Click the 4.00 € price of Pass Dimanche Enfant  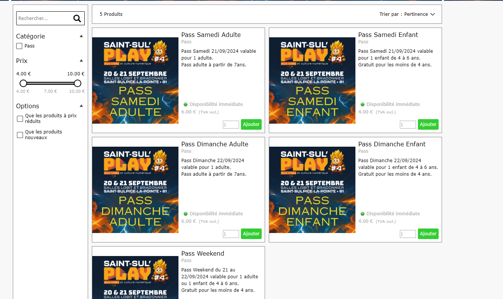[366, 221]
